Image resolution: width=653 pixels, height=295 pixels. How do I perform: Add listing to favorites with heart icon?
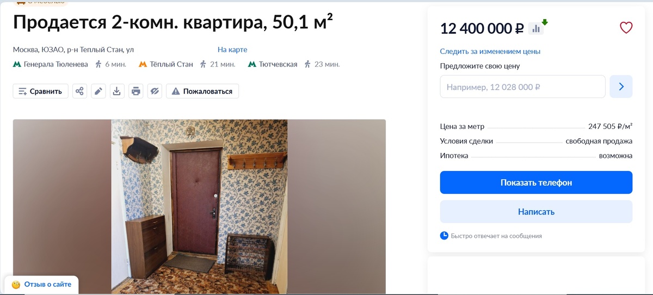tap(626, 28)
